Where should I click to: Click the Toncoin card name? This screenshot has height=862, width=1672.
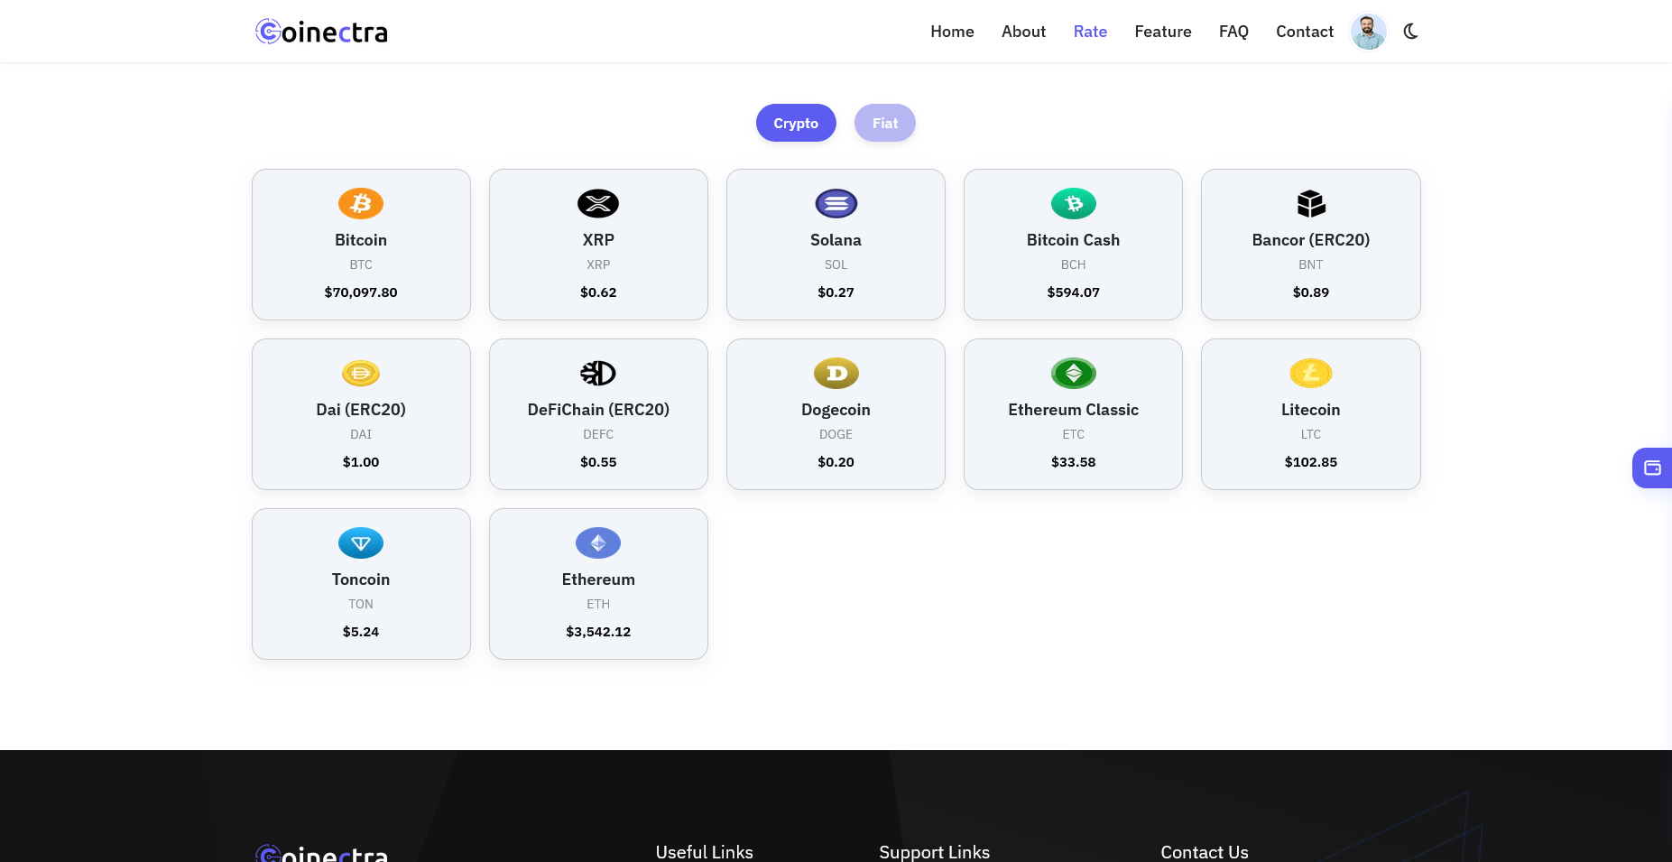(x=361, y=579)
